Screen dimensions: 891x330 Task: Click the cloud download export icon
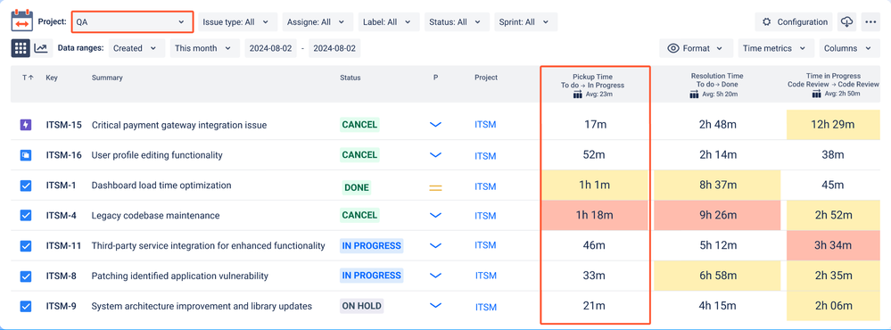click(846, 21)
